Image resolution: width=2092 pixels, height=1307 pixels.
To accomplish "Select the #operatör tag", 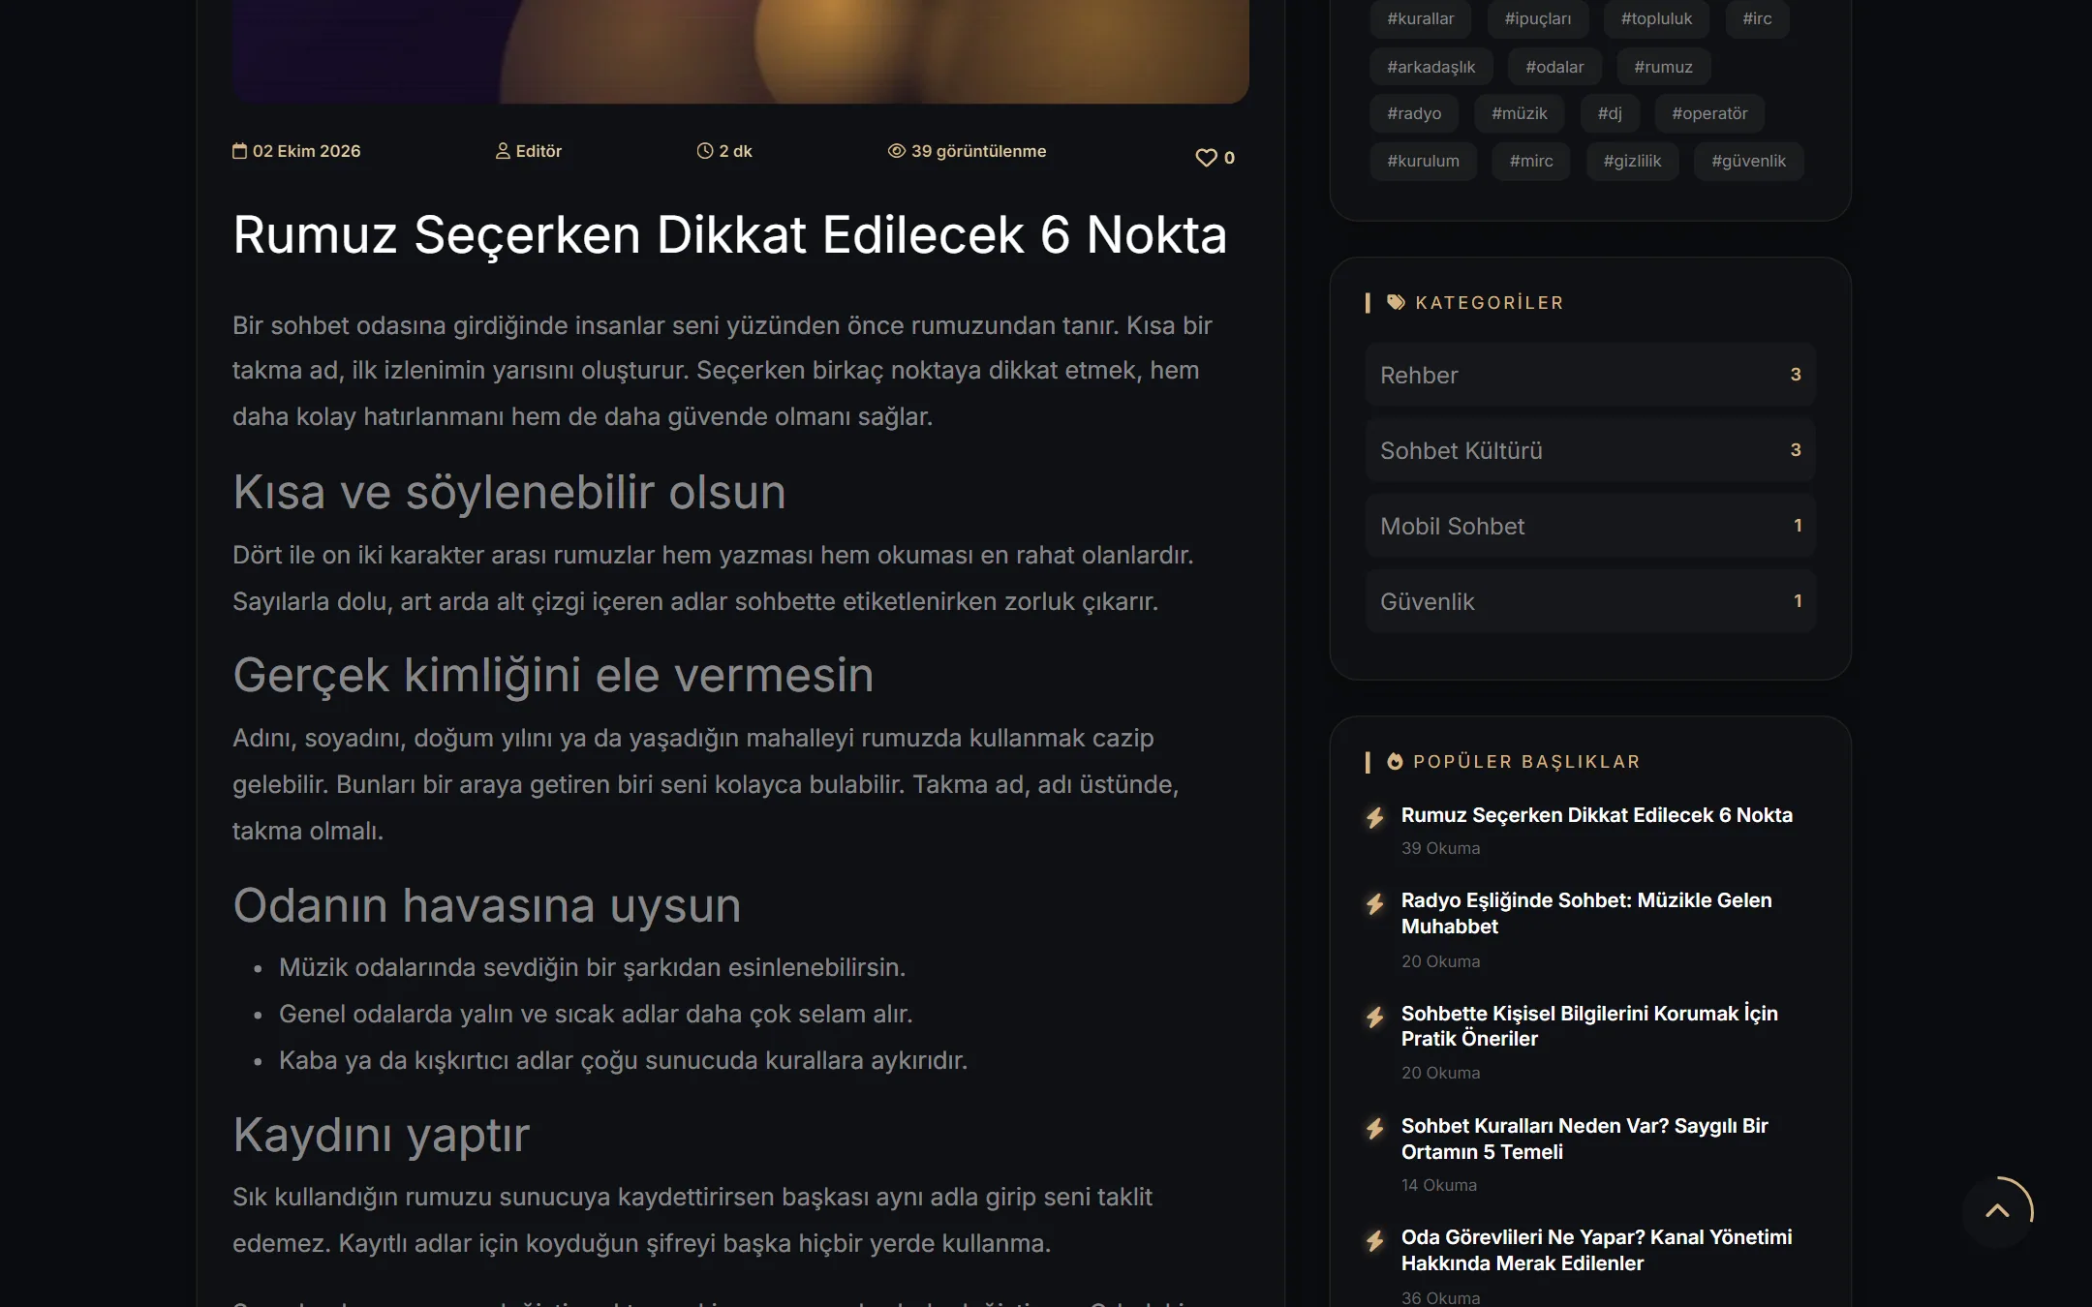I will point(1709,113).
